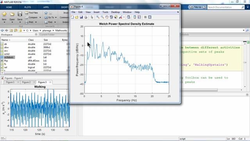Open the Edit menu in Figure 4
This screenshot has width=250, height=141.
click(80, 12)
